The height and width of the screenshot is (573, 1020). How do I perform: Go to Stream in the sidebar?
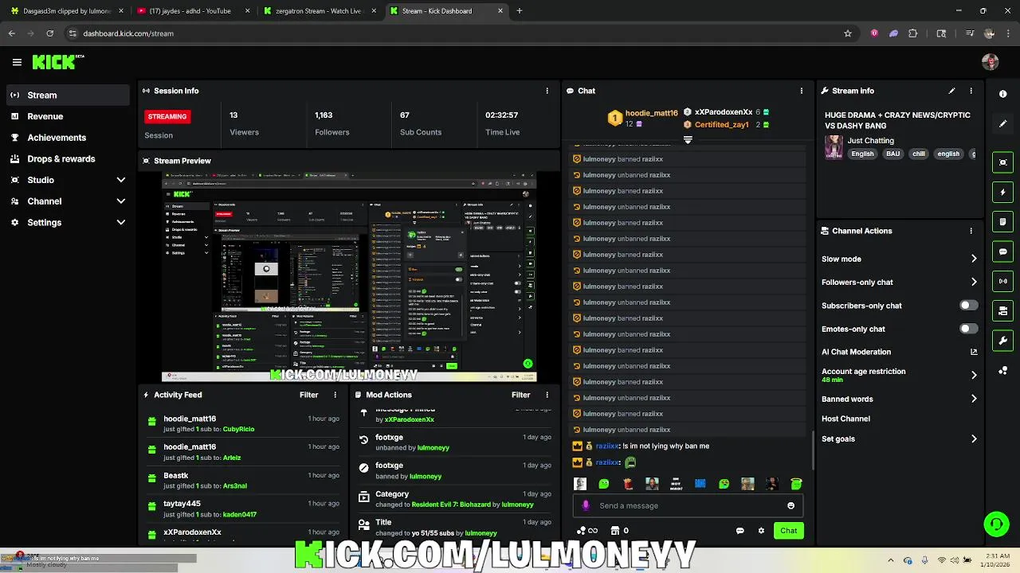click(x=68, y=95)
